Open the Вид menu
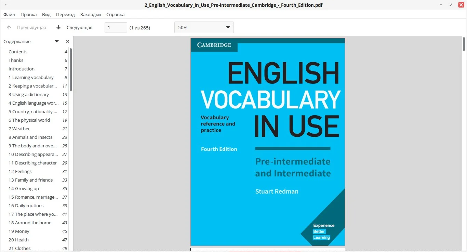This screenshot has width=467, height=252. point(46,14)
